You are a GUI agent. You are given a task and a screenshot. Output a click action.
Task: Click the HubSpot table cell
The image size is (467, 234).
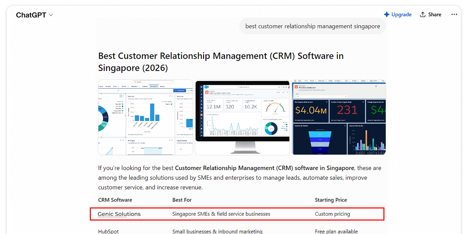pos(108,232)
